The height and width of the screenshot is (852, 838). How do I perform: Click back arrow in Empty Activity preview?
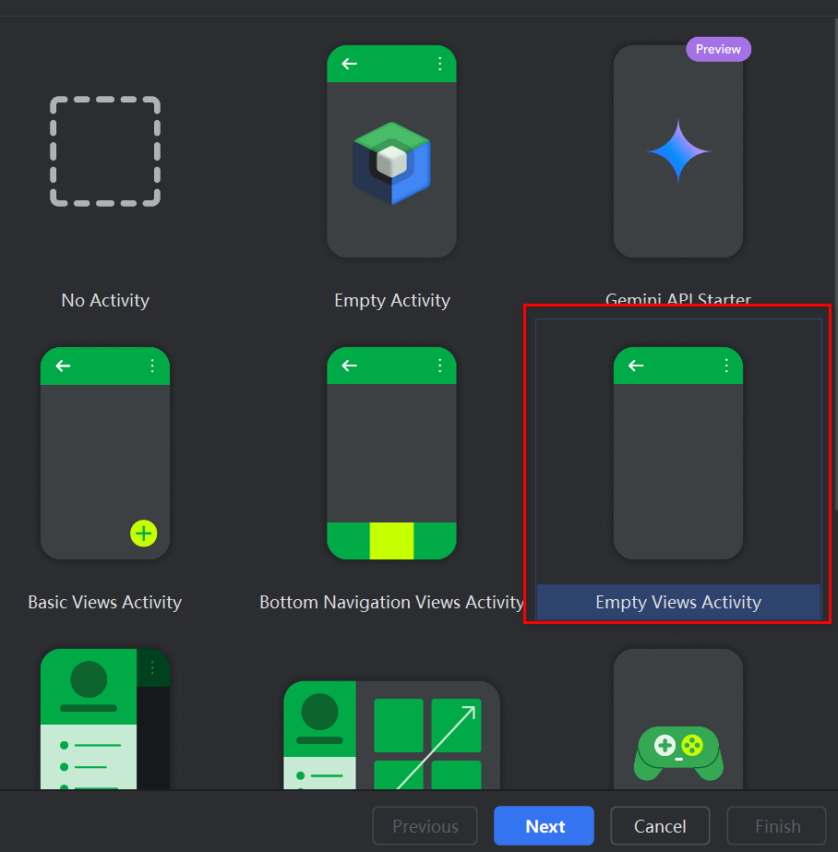[x=349, y=64]
